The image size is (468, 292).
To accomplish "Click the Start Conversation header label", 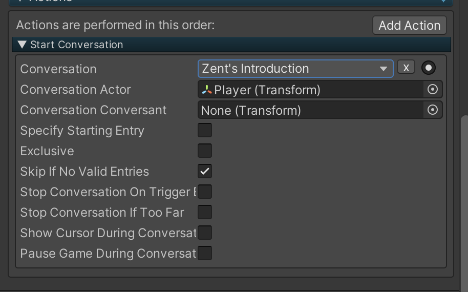I will [77, 45].
